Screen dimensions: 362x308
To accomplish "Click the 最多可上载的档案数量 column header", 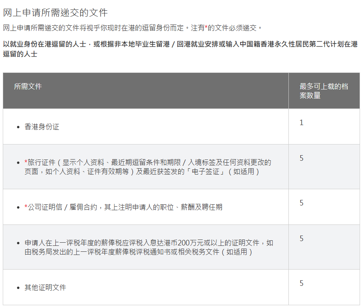I will click(324, 91).
